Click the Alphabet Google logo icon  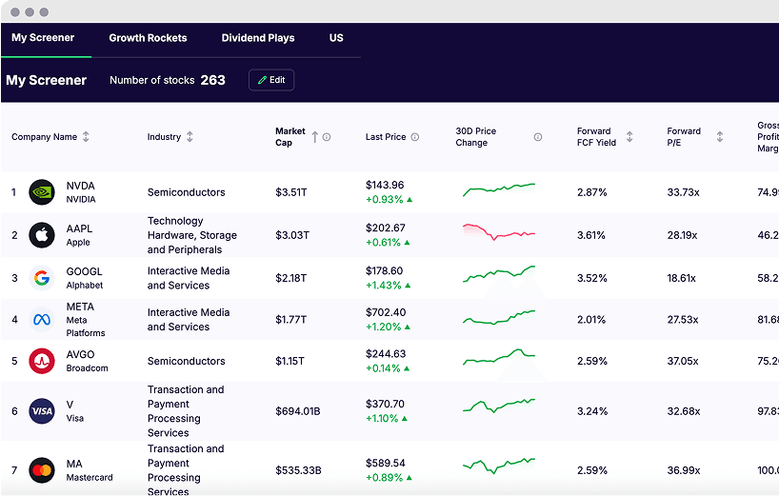[42, 278]
